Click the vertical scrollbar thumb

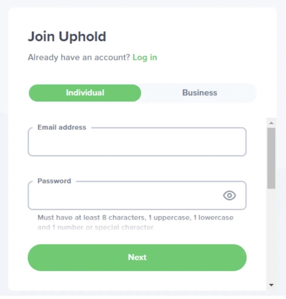tap(271, 158)
